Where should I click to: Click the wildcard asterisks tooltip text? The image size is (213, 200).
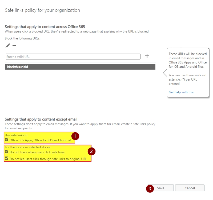pos(187,79)
